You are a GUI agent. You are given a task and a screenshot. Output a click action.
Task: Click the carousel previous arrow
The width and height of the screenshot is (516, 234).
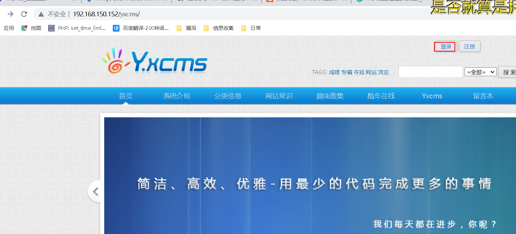[x=95, y=191]
